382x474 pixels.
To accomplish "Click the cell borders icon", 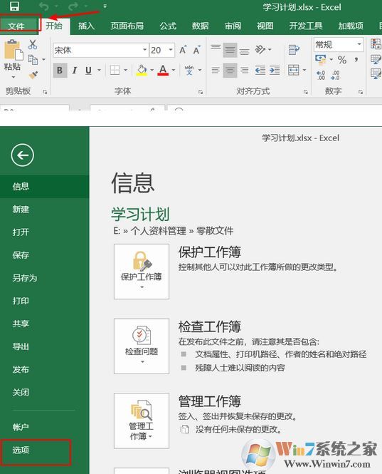I will 115,71.
